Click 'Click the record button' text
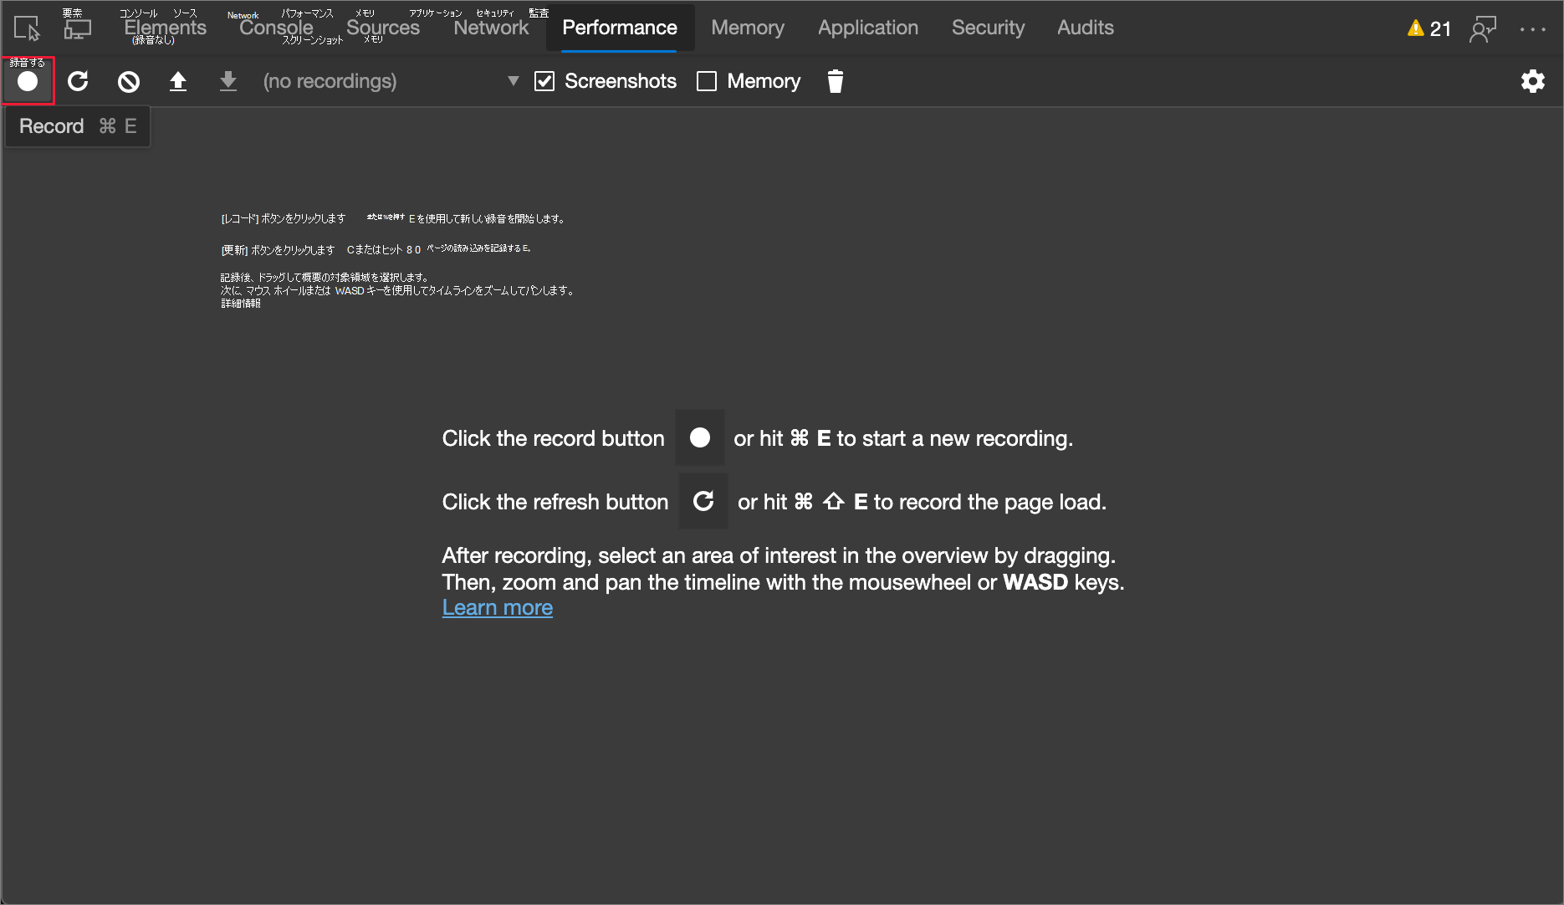The image size is (1564, 905). click(553, 438)
